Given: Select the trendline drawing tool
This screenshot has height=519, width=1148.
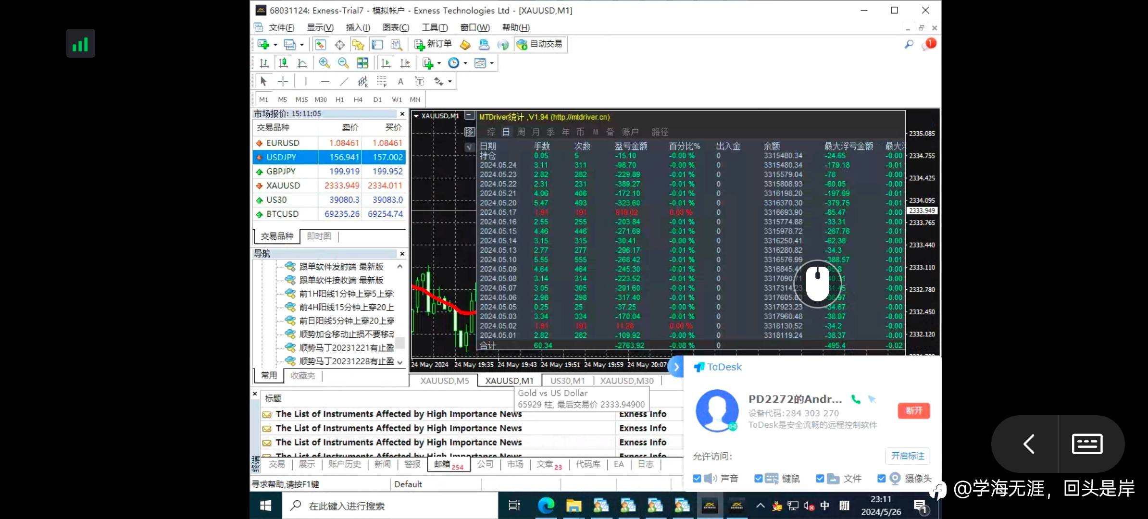Looking at the screenshot, I should click(x=344, y=82).
